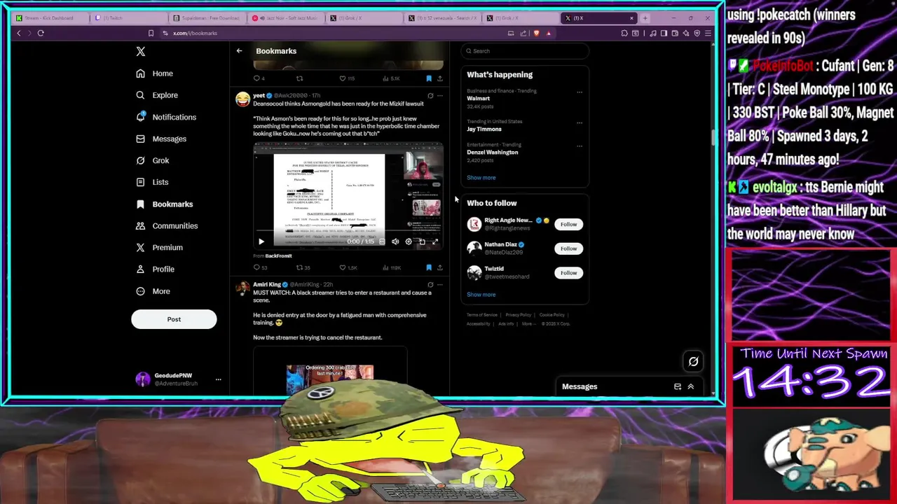Reload the page in the browser

(x=41, y=33)
